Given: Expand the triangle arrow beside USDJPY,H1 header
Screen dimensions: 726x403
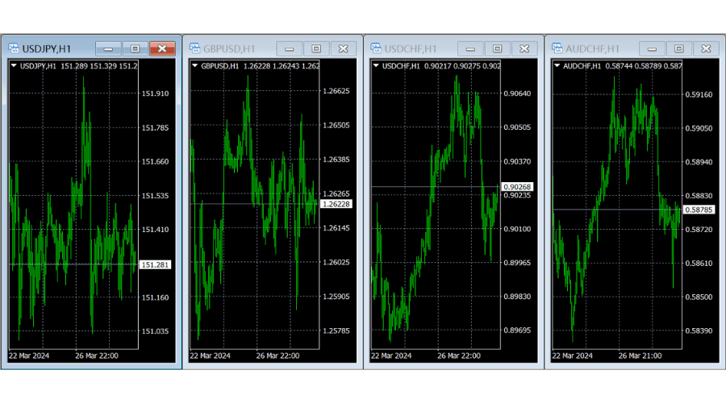Looking at the screenshot, I should tap(14, 66).
